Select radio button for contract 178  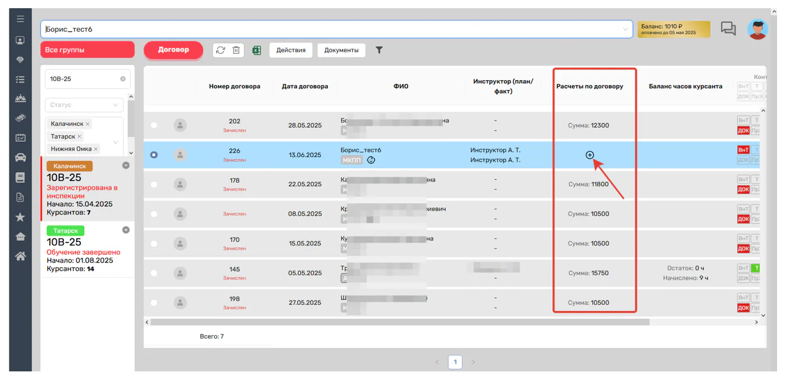(154, 184)
